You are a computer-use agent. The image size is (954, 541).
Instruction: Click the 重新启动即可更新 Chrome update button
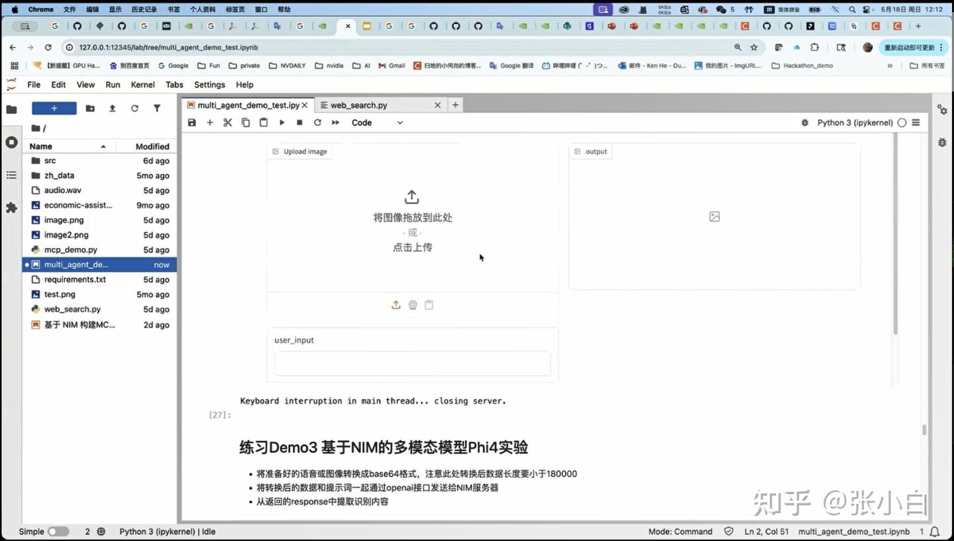coord(914,48)
